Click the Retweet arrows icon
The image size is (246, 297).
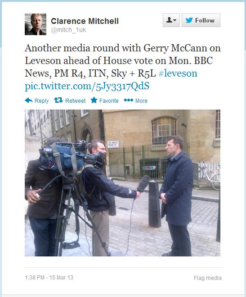click(58, 100)
